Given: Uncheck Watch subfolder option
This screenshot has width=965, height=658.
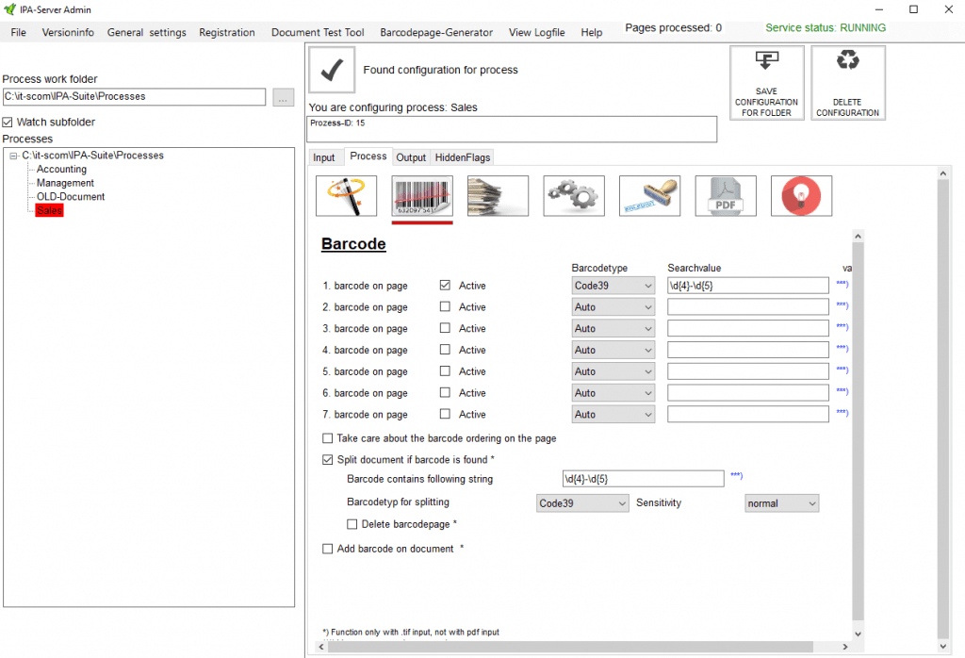Looking at the screenshot, I should (x=8, y=123).
